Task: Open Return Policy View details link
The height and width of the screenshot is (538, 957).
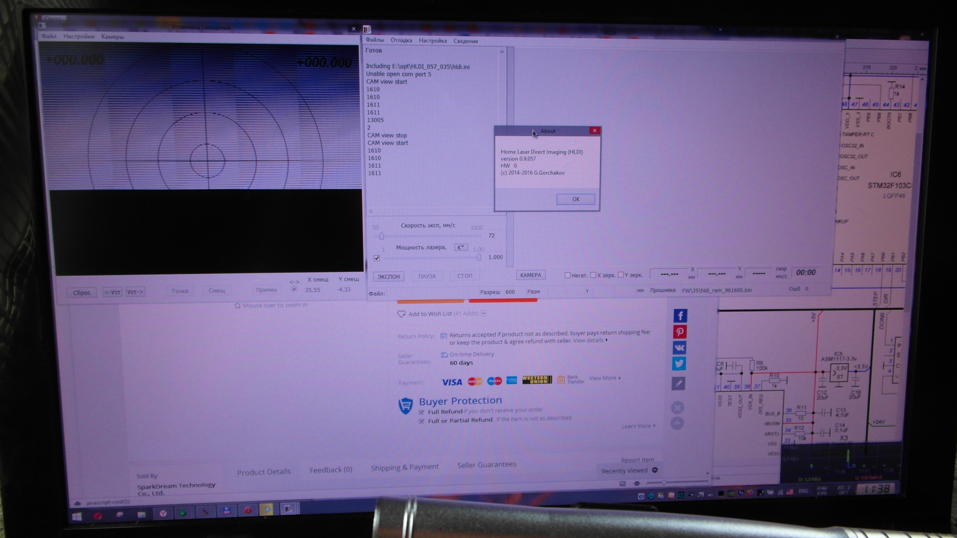Action: 590,340
